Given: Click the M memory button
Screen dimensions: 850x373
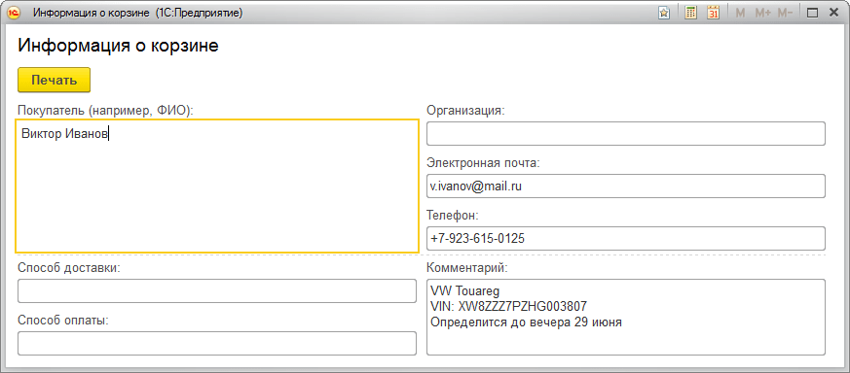Looking at the screenshot, I should pos(741,13).
